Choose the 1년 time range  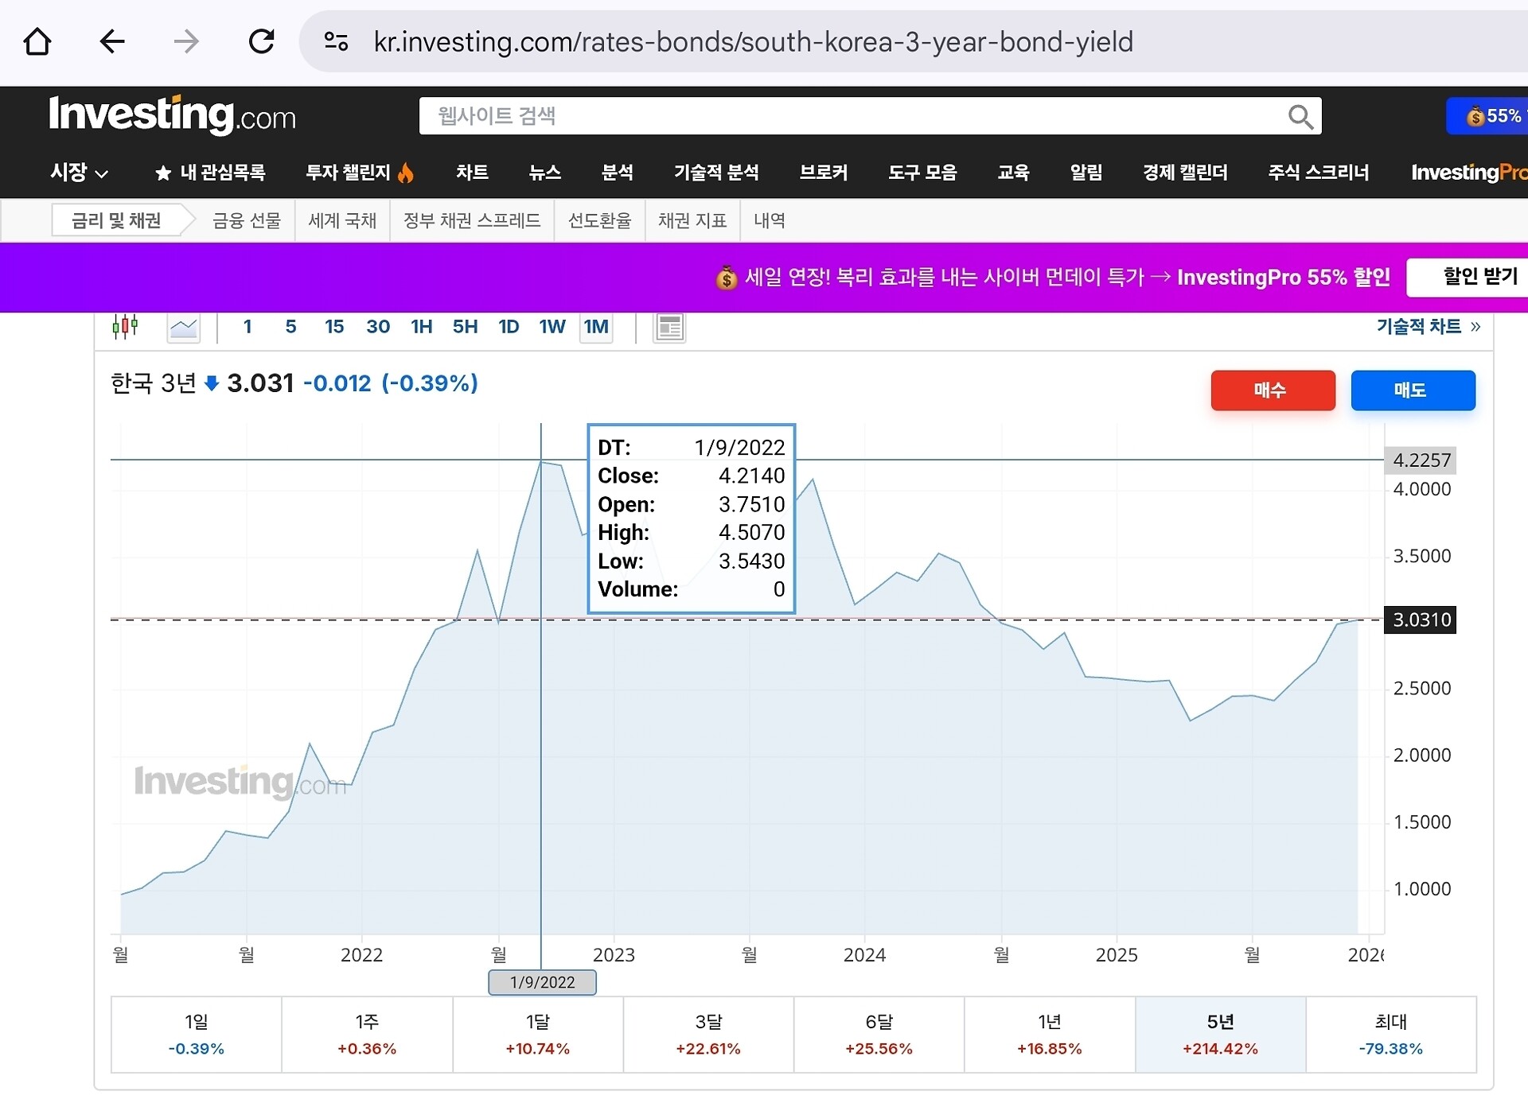1049,1035
